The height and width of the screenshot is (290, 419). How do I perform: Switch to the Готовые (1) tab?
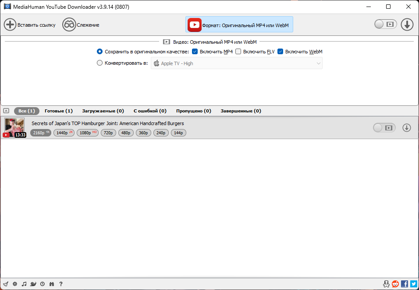[59, 111]
